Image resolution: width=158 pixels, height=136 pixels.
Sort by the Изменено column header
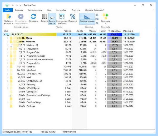(128, 31)
